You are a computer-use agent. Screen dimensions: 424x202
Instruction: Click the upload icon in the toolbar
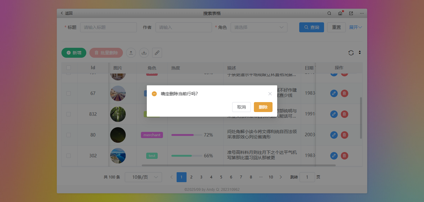131,53
